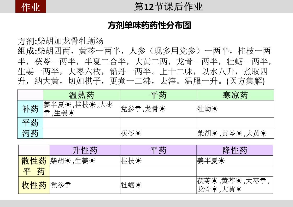Click the cell starting with 姜半夏,桂枝
This screenshot has height=207, width=293.
point(82,109)
